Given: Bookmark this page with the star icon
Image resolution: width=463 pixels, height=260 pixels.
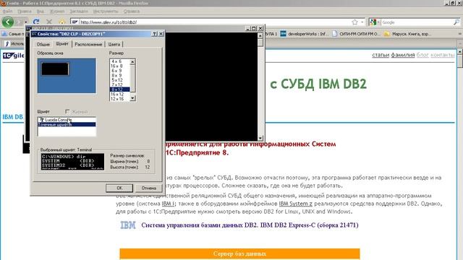Looking at the screenshot, I should pyautogui.click(x=354, y=22).
